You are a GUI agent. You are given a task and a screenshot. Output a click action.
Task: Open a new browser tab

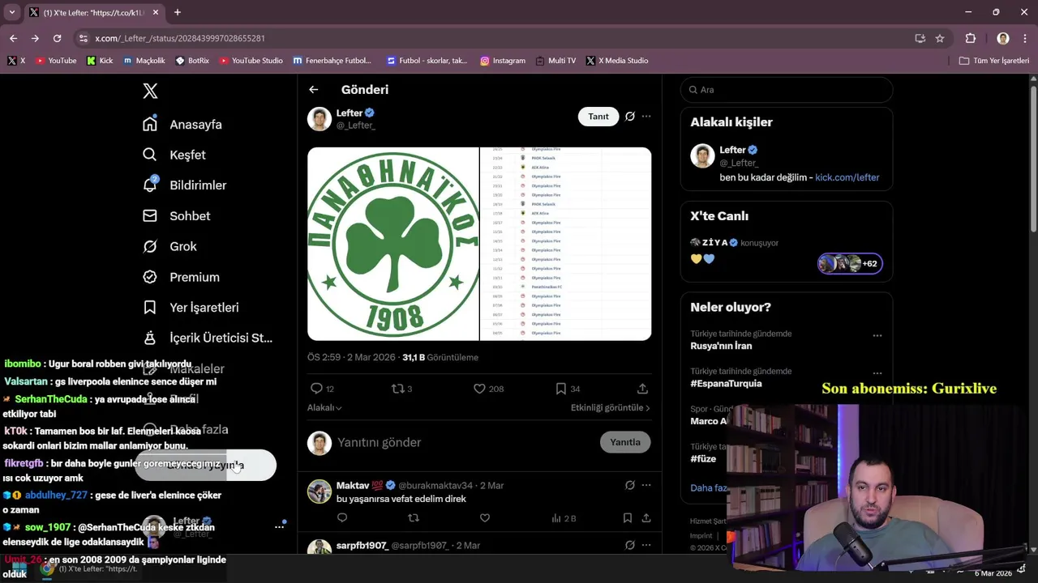(x=178, y=12)
